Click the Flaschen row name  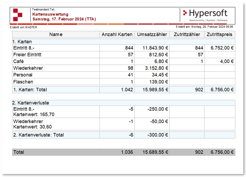click(23, 82)
